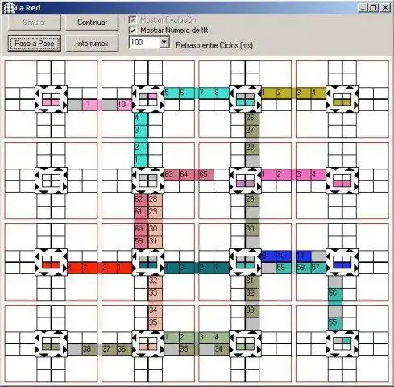
Task: Maximize the La Red window
Action: pos(373,8)
